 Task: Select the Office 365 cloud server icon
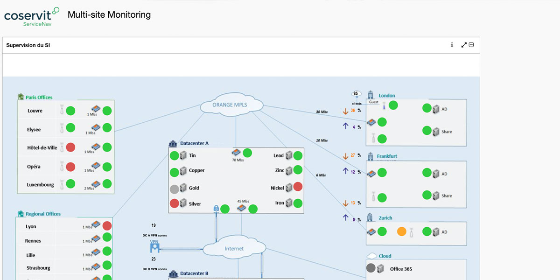380,268
